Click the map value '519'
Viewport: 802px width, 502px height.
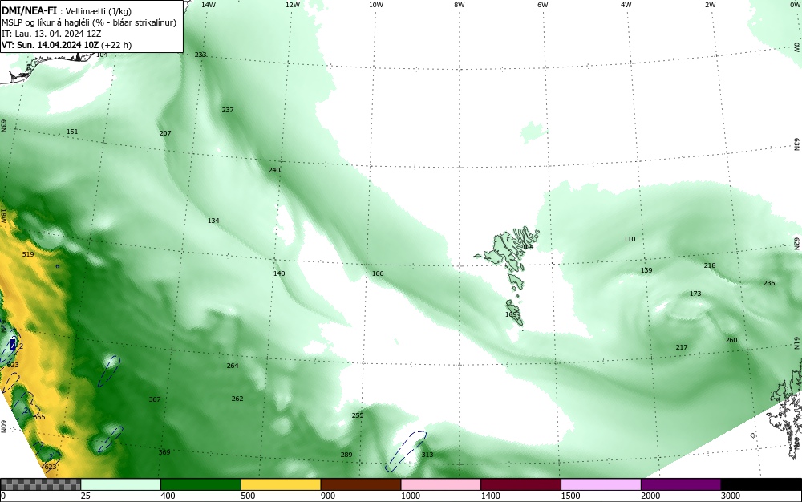(x=28, y=254)
